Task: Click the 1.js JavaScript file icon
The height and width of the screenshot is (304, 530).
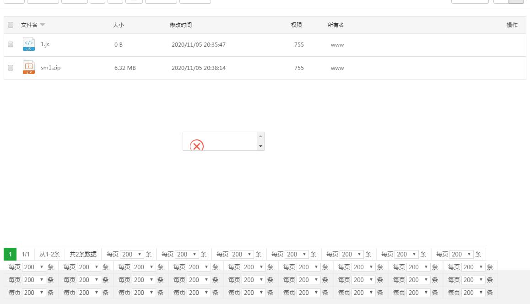Action: [29, 44]
